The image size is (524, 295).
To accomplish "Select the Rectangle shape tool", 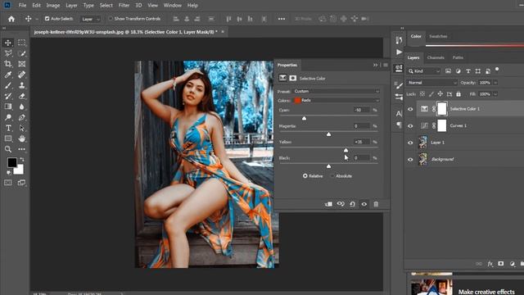I will 8,138.
